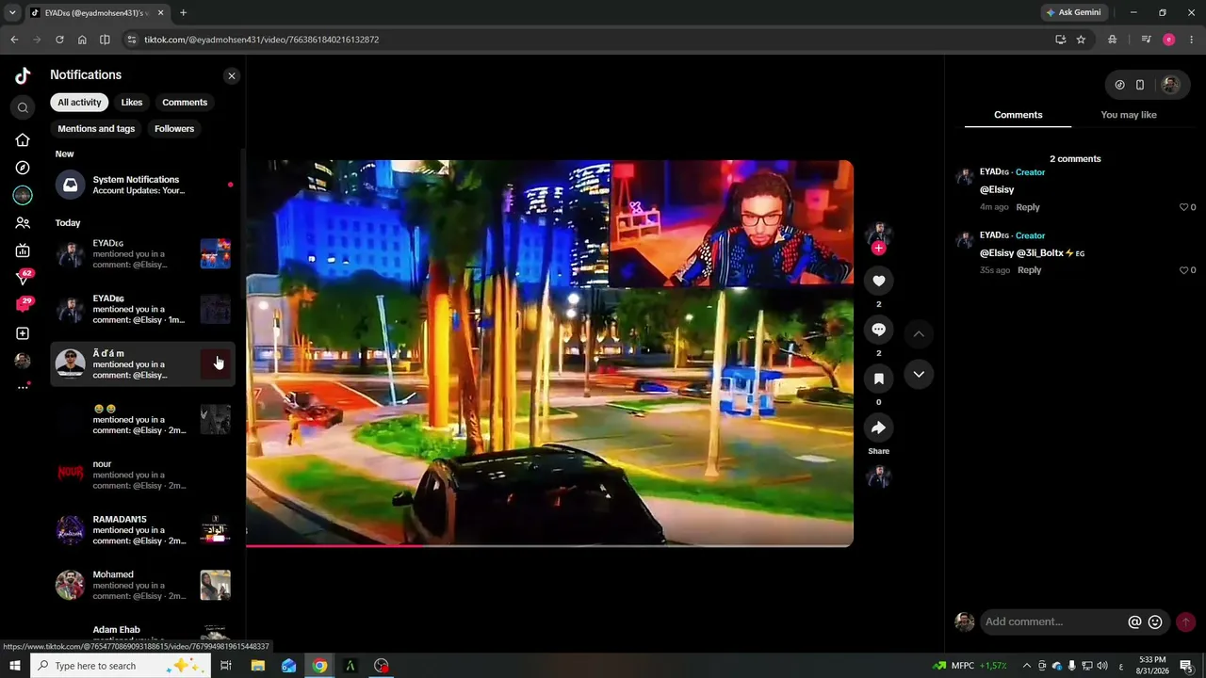Screen dimensions: 1206x678
Task: Open the profile avatar in left sidebar
Action: click(23, 361)
